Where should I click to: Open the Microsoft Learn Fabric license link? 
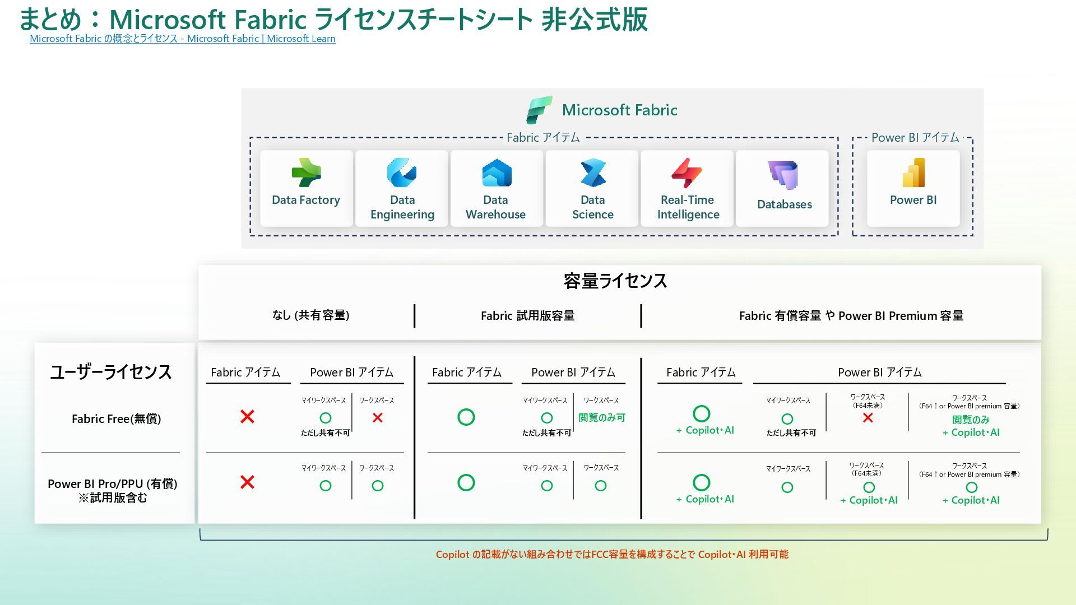(x=183, y=39)
